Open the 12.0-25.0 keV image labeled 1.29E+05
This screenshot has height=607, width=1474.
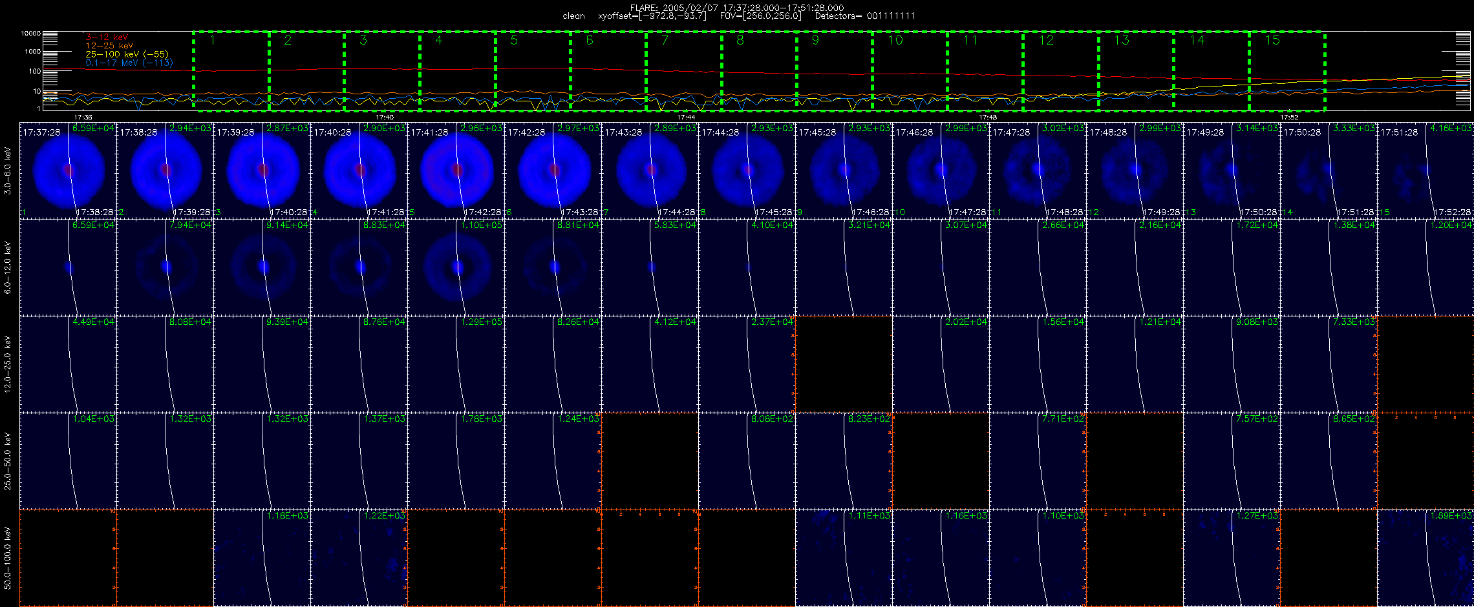pyautogui.click(x=456, y=364)
